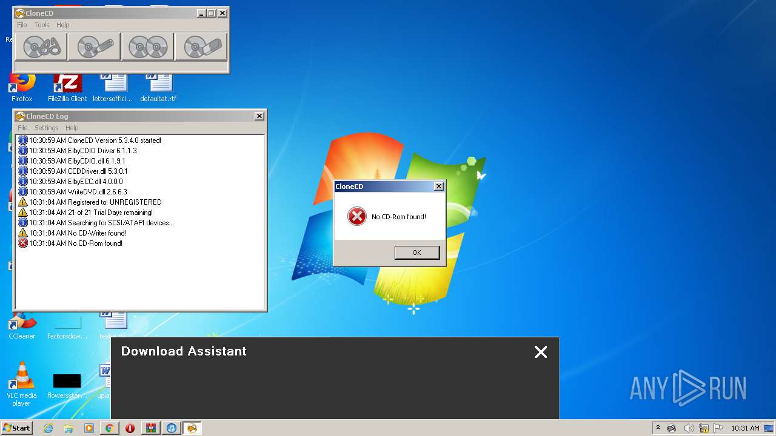
Task: Click the Read to Image File button in CloneCD
Action: point(41,46)
